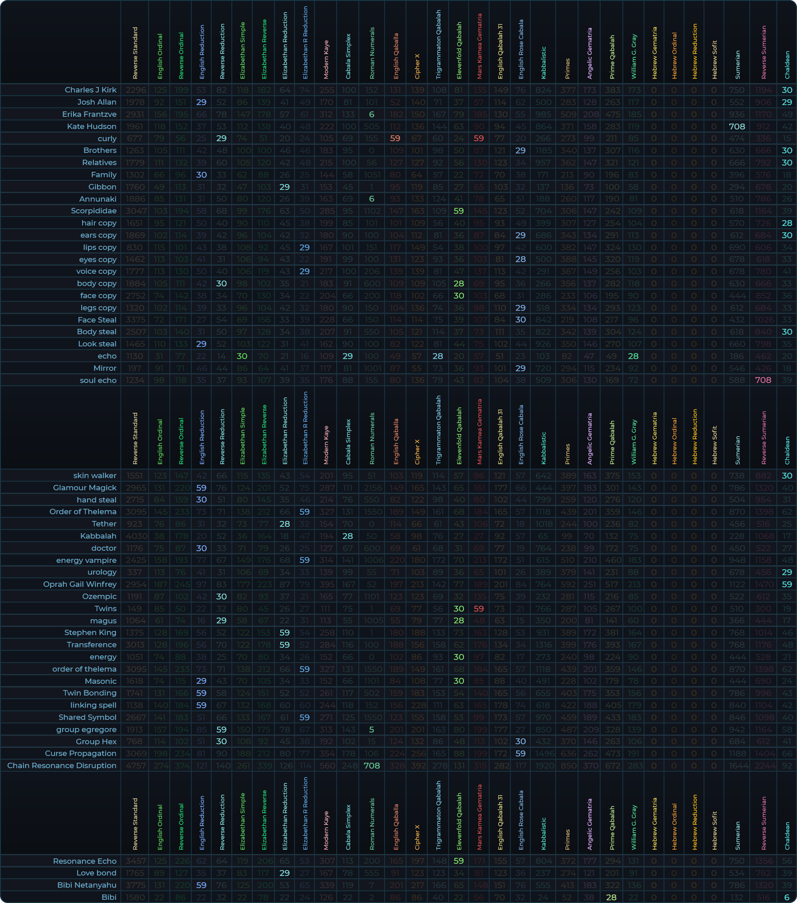The height and width of the screenshot is (903, 797).
Task: Click "Roman Numerals" in the middle header row
Action: 372,438
